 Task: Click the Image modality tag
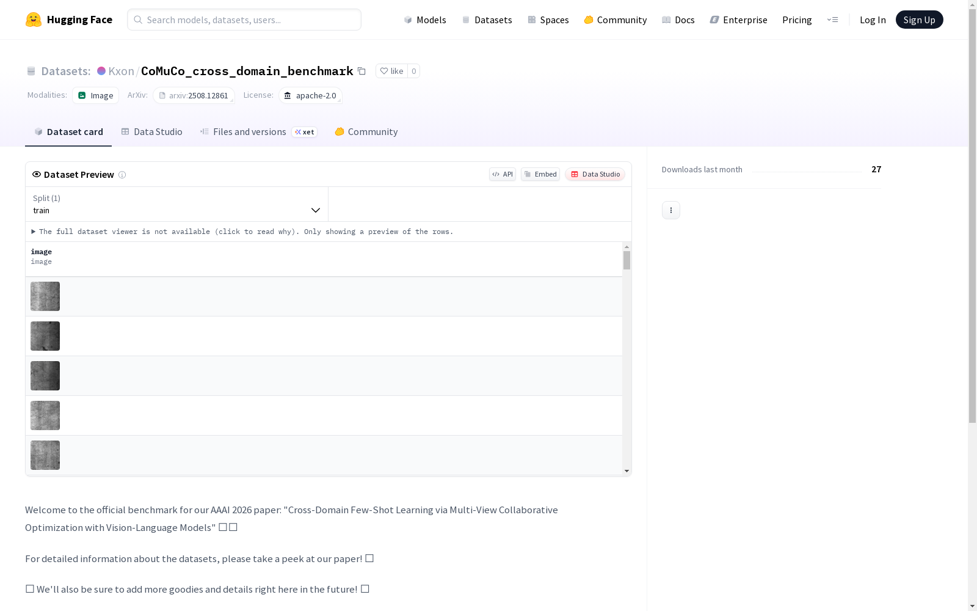point(96,95)
